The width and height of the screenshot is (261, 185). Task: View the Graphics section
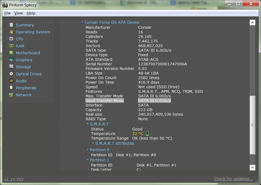point(24,60)
